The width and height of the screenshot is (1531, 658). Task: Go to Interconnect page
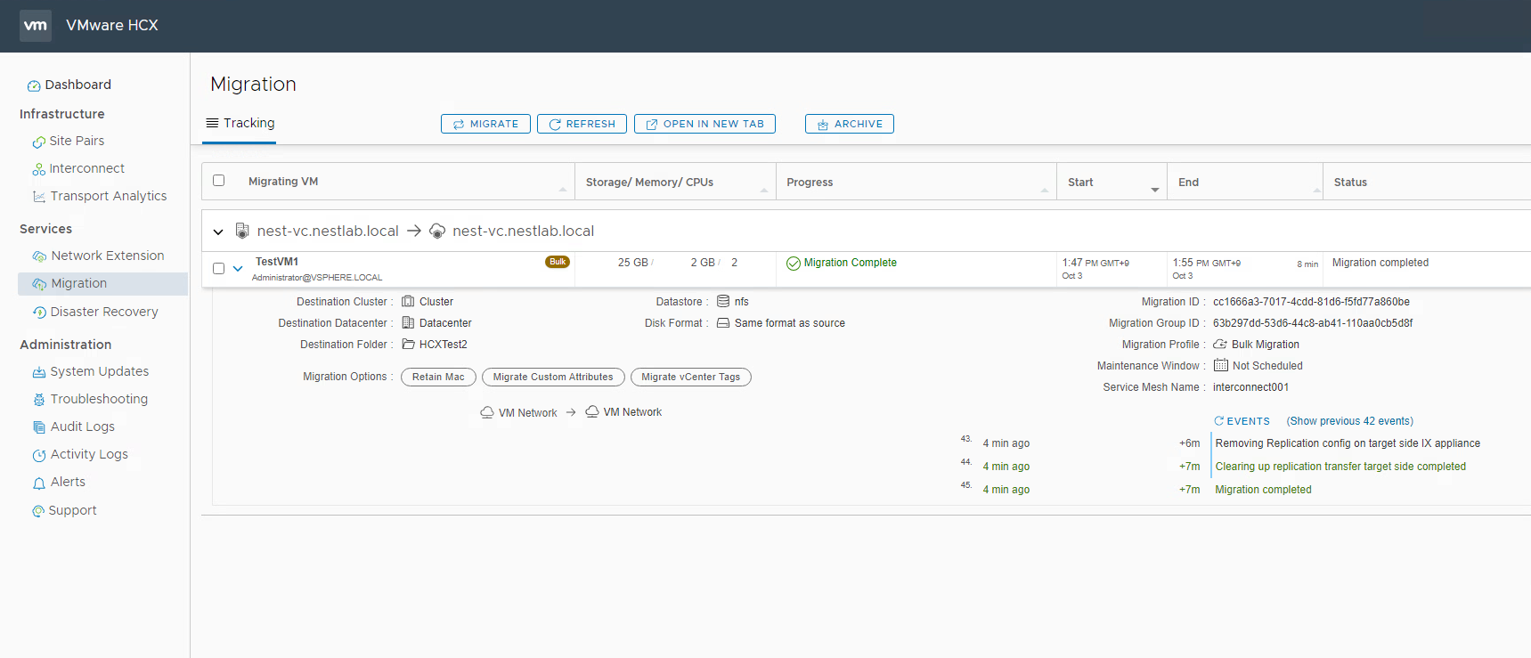click(87, 169)
